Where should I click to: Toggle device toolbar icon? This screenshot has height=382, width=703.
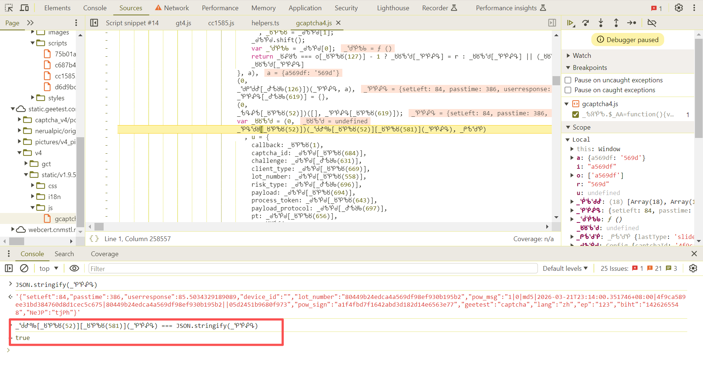(25, 8)
